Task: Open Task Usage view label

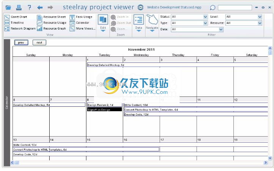Action: [84, 17]
